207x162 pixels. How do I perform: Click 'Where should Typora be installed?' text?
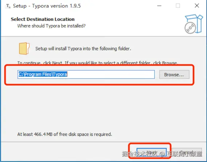point(51,26)
